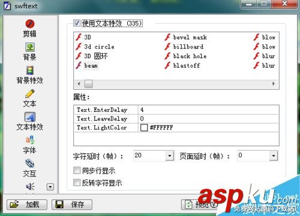
Task: Click the swftext app icon in title bar
Action: (x=7, y=6)
